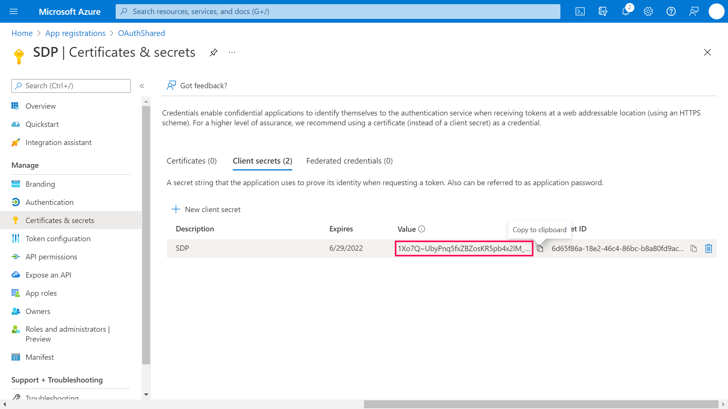Click the help question mark icon
The height and width of the screenshot is (409, 728).
(x=671, y=11)
